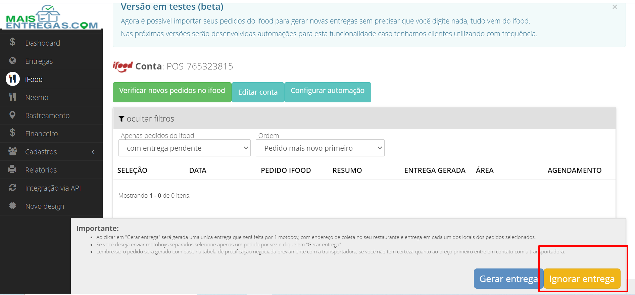Open Rastreamento in the sidebar

coord(47,115)
